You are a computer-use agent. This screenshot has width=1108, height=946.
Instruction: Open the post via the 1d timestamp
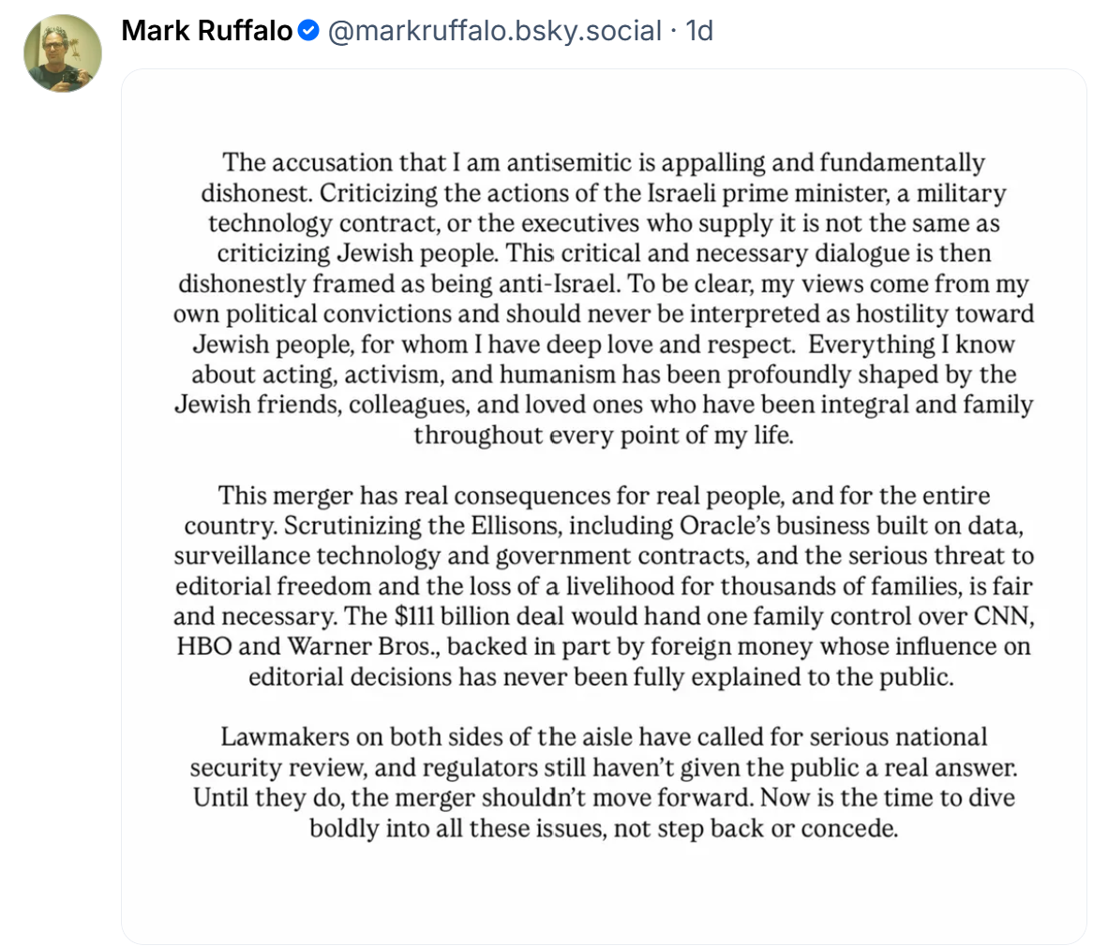coord(699,30)
